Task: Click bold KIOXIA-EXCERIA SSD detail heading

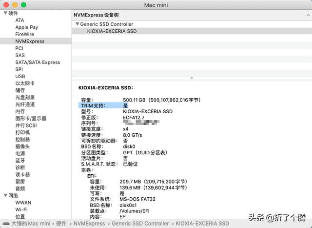Action: 105,88
